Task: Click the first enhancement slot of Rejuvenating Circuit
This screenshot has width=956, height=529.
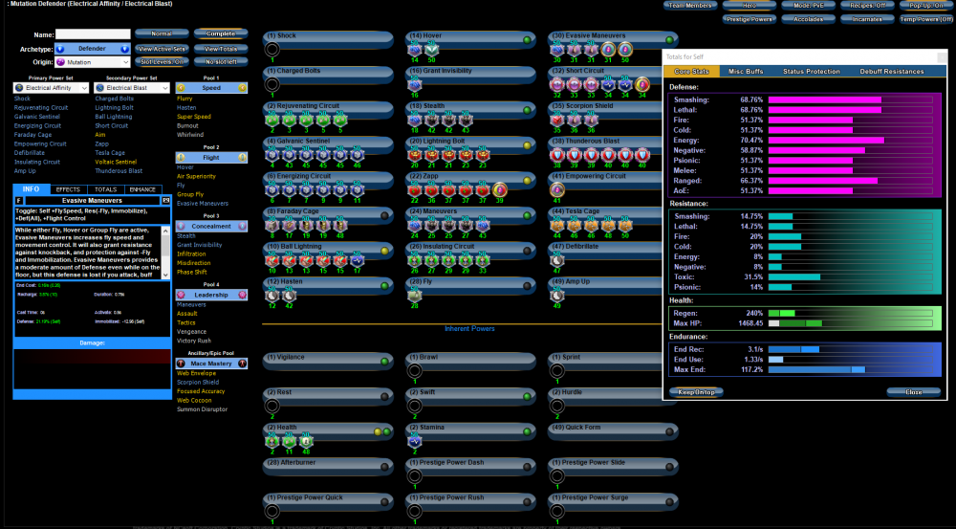Action: click(272, 119)
